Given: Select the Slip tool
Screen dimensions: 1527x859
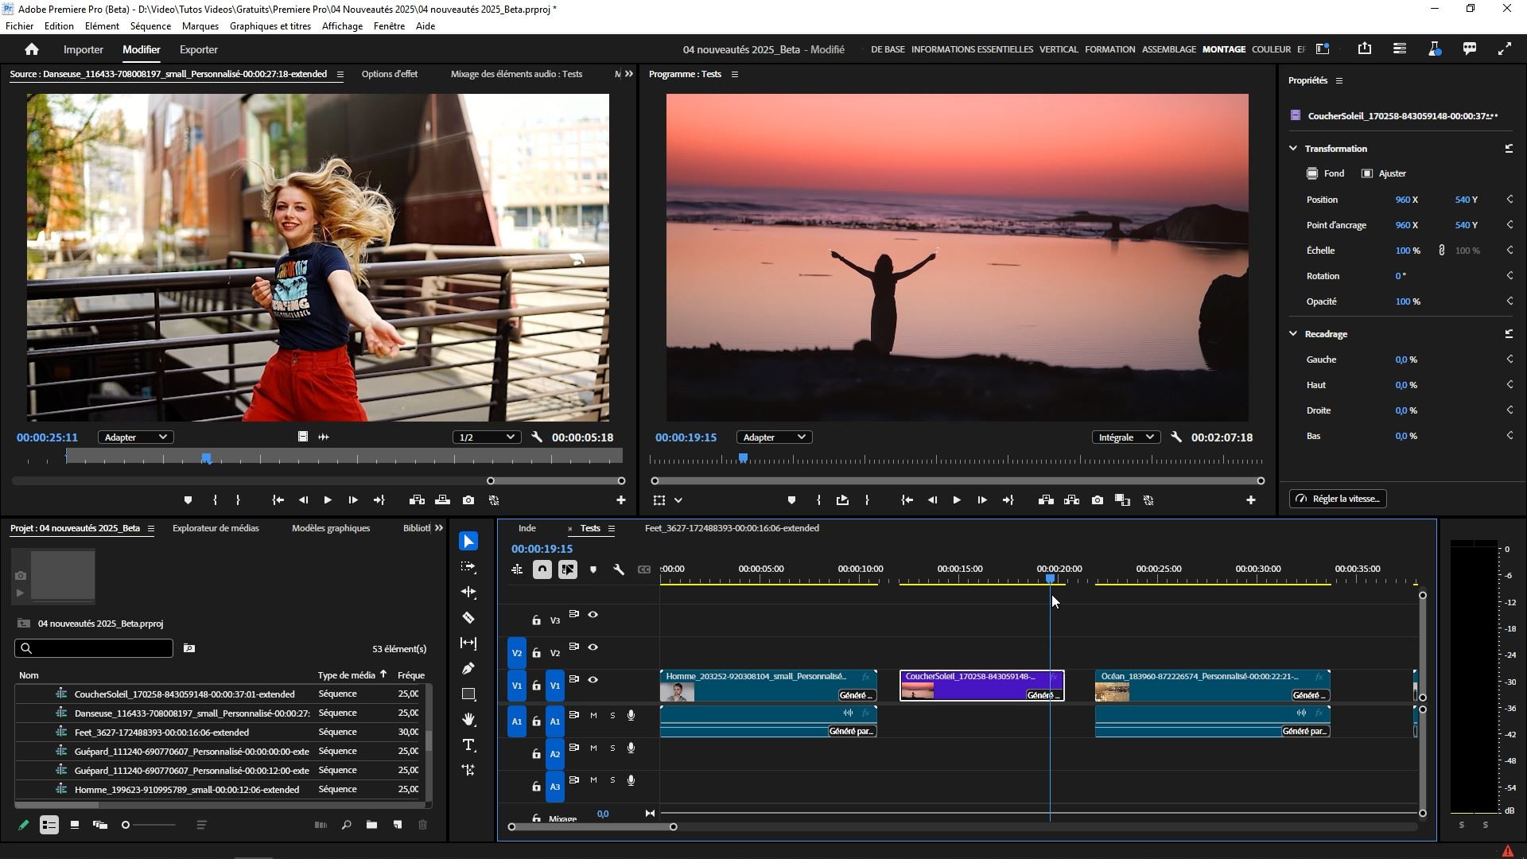Looking at the screenshot, I should pos(468,643).
